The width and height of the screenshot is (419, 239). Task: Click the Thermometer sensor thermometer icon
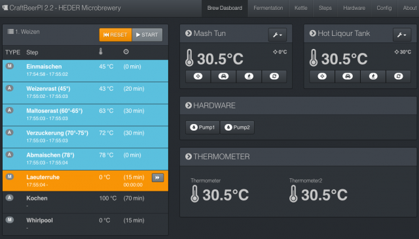pos(195,194)
